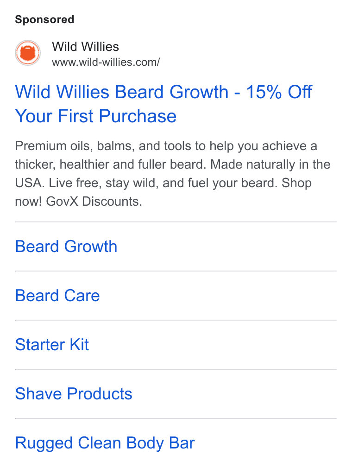Go to the Starter Kit page link
The image size is (352, 467).
[52, 345]
